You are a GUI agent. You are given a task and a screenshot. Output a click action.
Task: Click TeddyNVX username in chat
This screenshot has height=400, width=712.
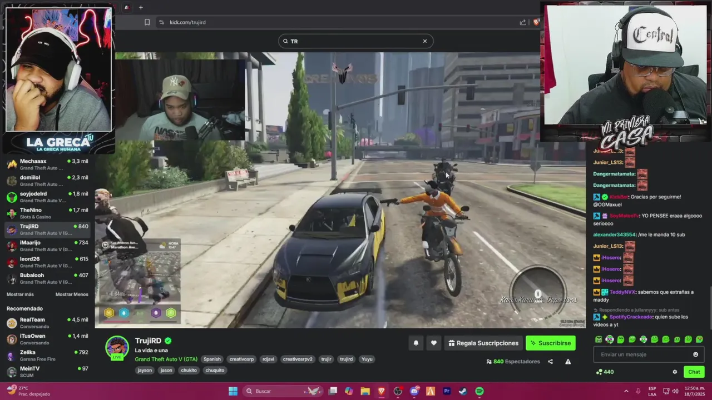622,292
